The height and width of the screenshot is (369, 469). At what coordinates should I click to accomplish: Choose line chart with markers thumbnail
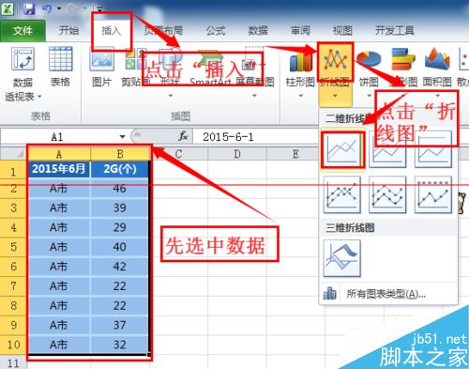341,194
